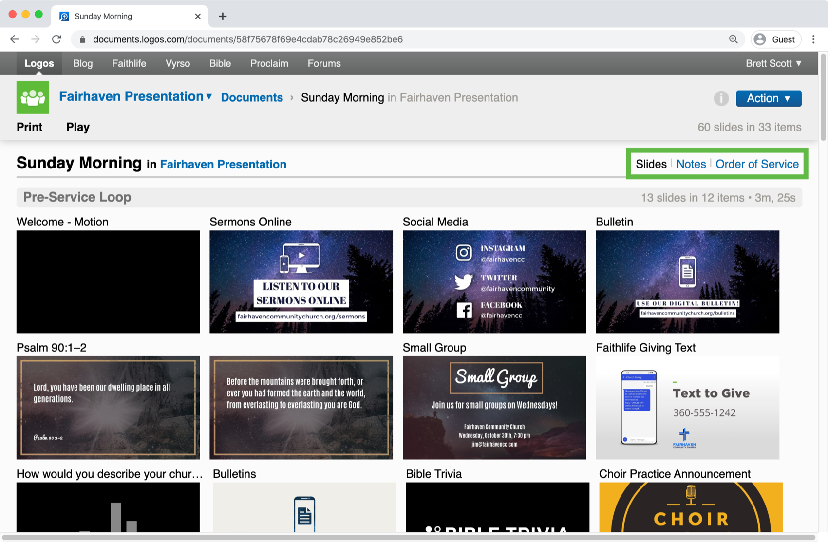Open the Guest profile icon

pos(776,39)
